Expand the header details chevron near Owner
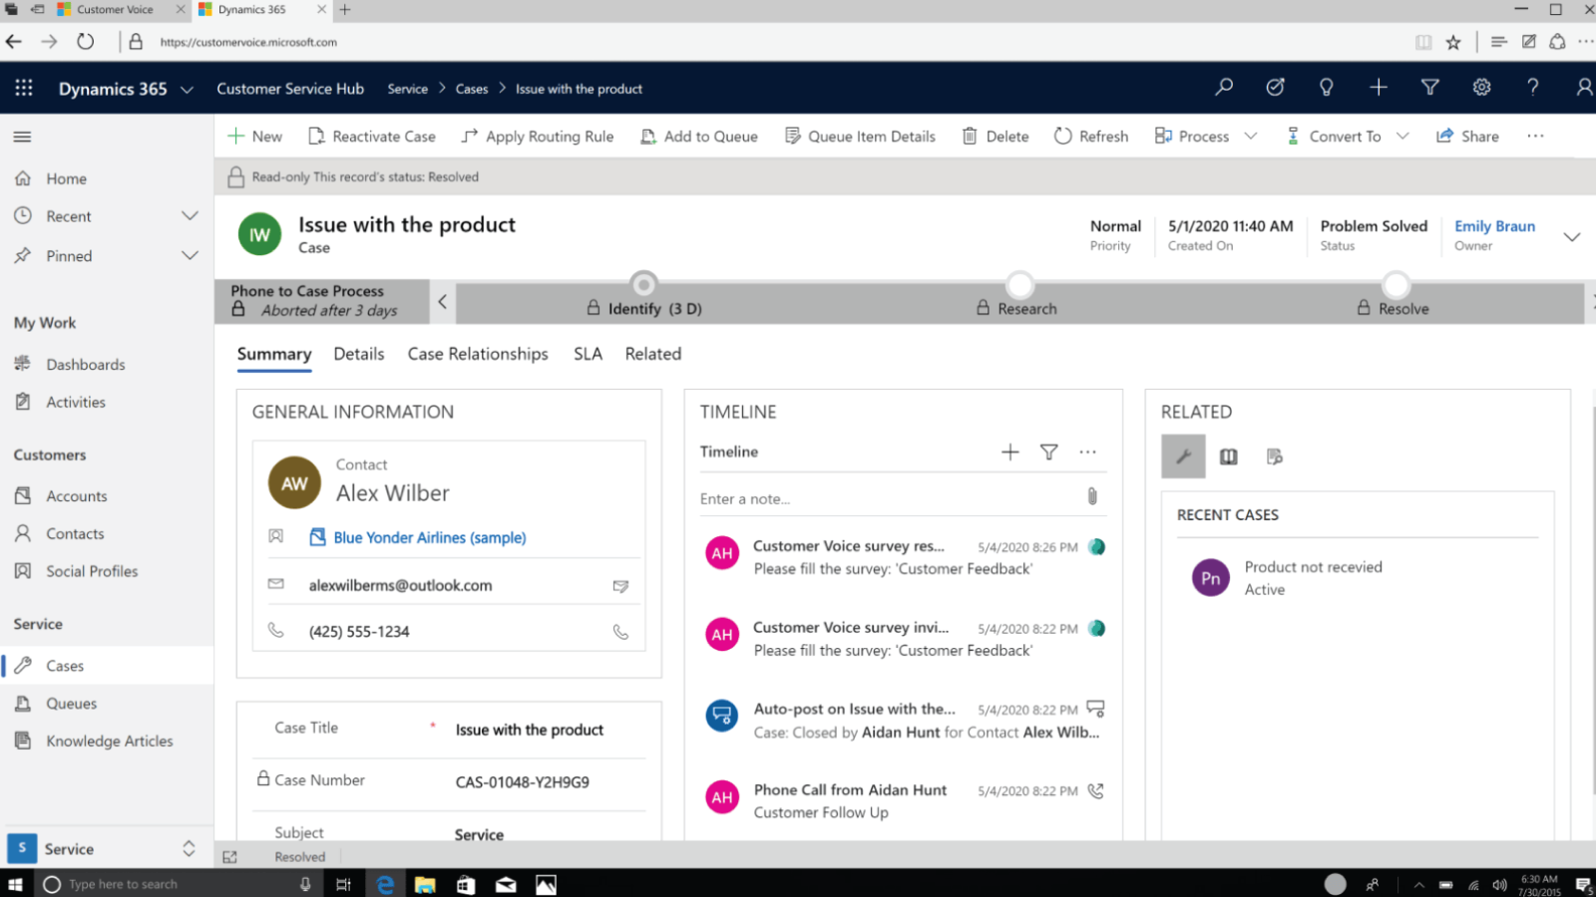 point(1573,237)
